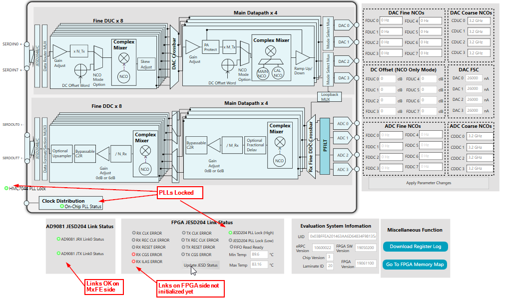Click the UID field in Evaluation System Information
This screenshot has width=506, height=305.
[342, 236]
